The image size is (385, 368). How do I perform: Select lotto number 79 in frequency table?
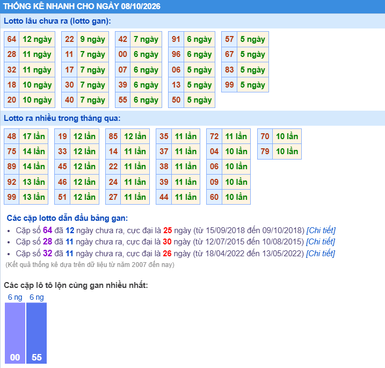[265, 151]
